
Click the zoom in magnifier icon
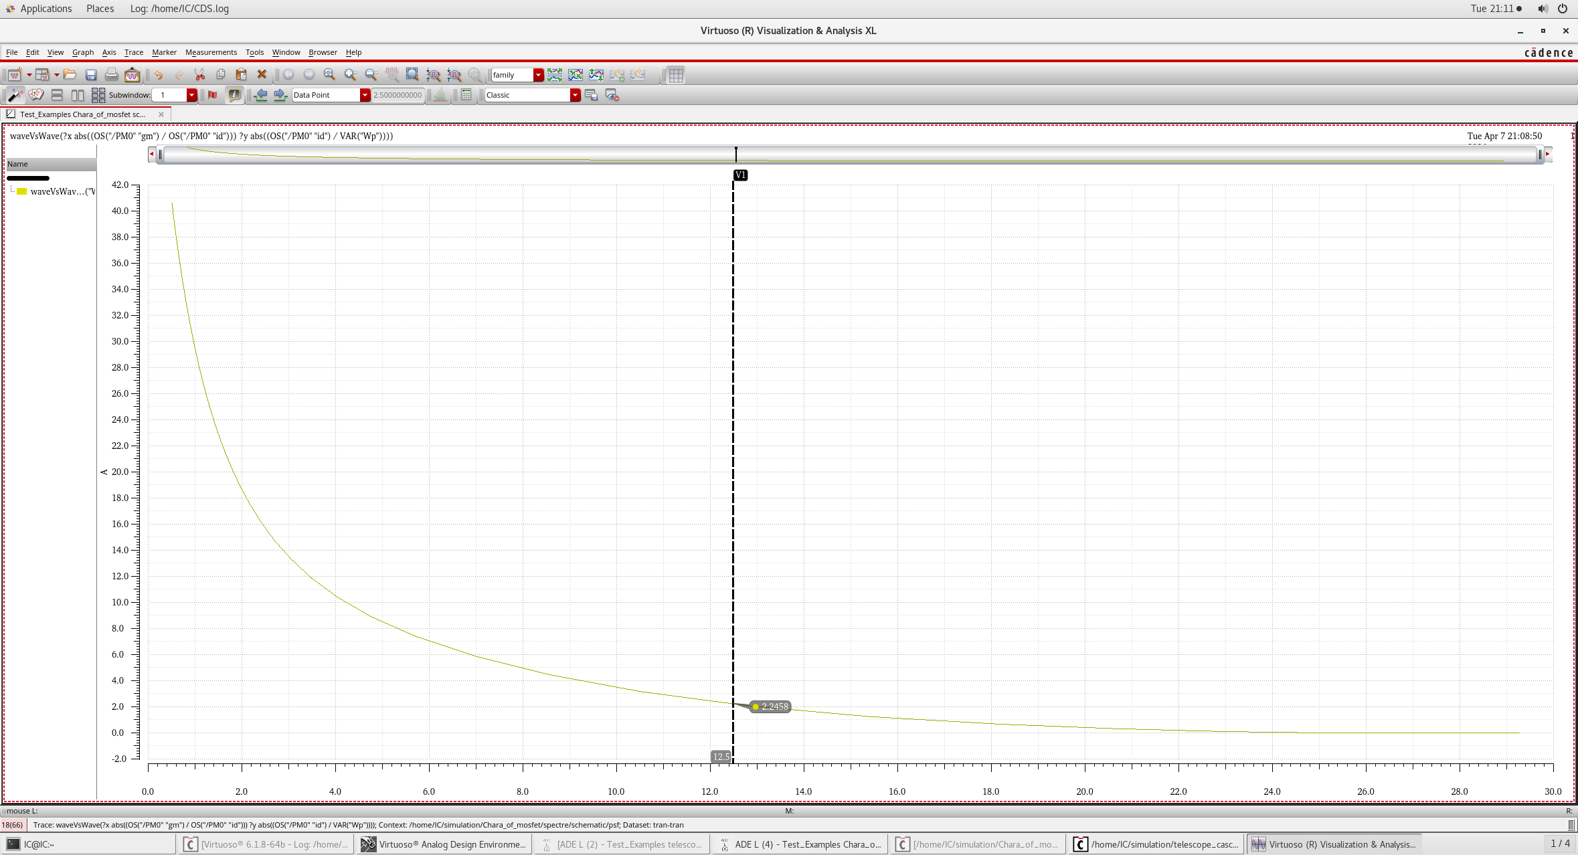pos(350,75)
